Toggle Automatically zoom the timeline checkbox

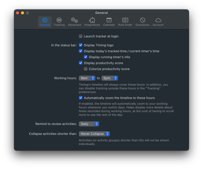[81, 98]
